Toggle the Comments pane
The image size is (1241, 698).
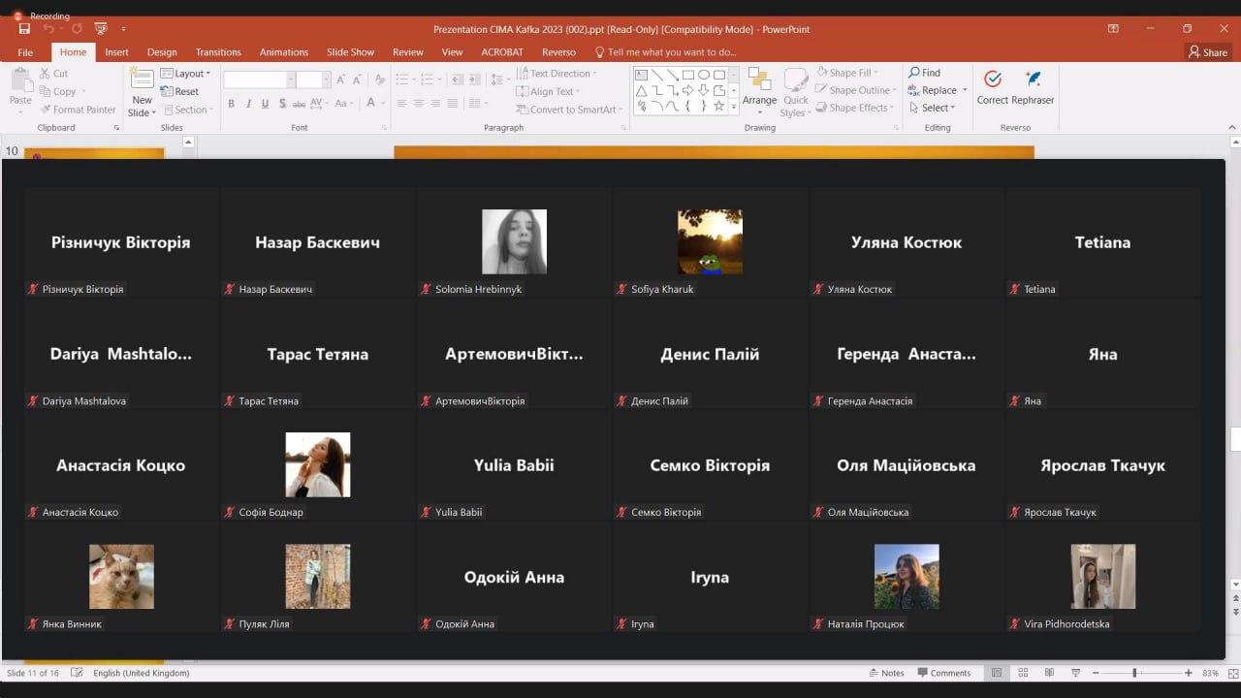coord(943,673)
